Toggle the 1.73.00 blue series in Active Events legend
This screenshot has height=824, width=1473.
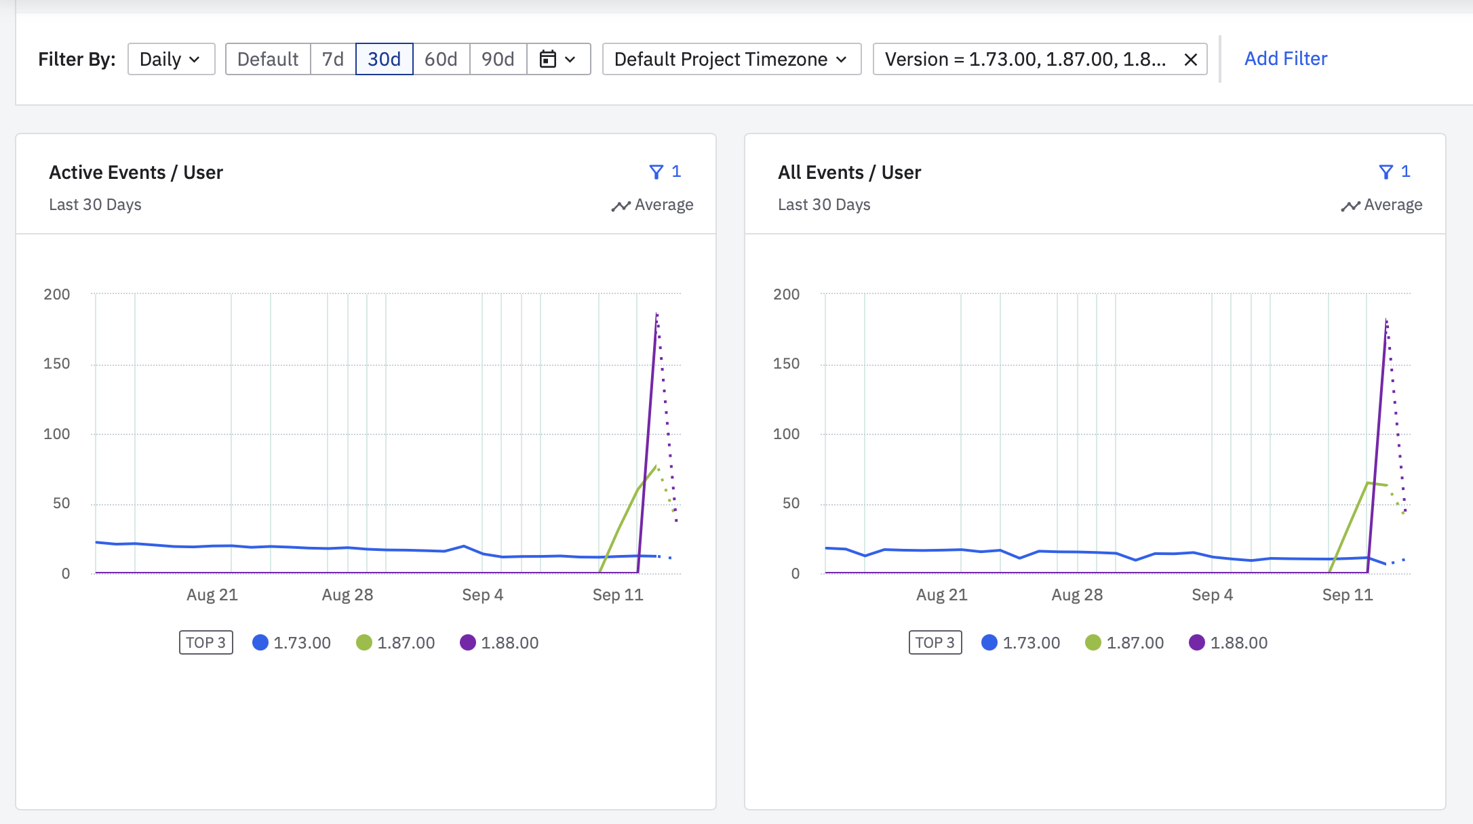[260, 642]
